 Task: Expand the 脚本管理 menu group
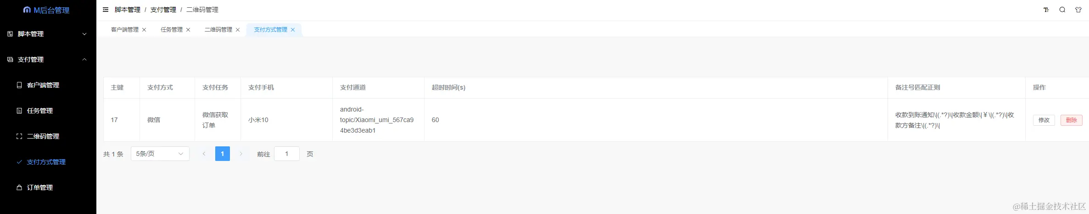pyautogui.click(x=48, y=34)
